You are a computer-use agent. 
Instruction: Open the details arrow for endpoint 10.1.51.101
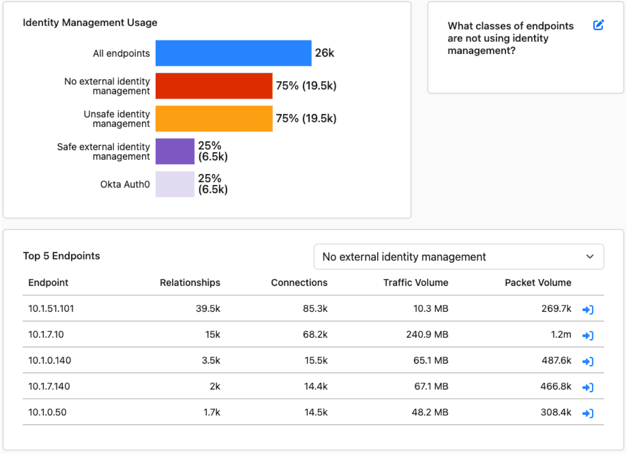[x=587, y=309]
